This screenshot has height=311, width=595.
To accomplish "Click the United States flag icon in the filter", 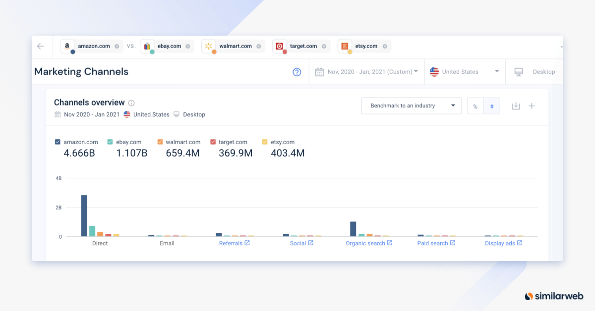I will tap(434, 72).
